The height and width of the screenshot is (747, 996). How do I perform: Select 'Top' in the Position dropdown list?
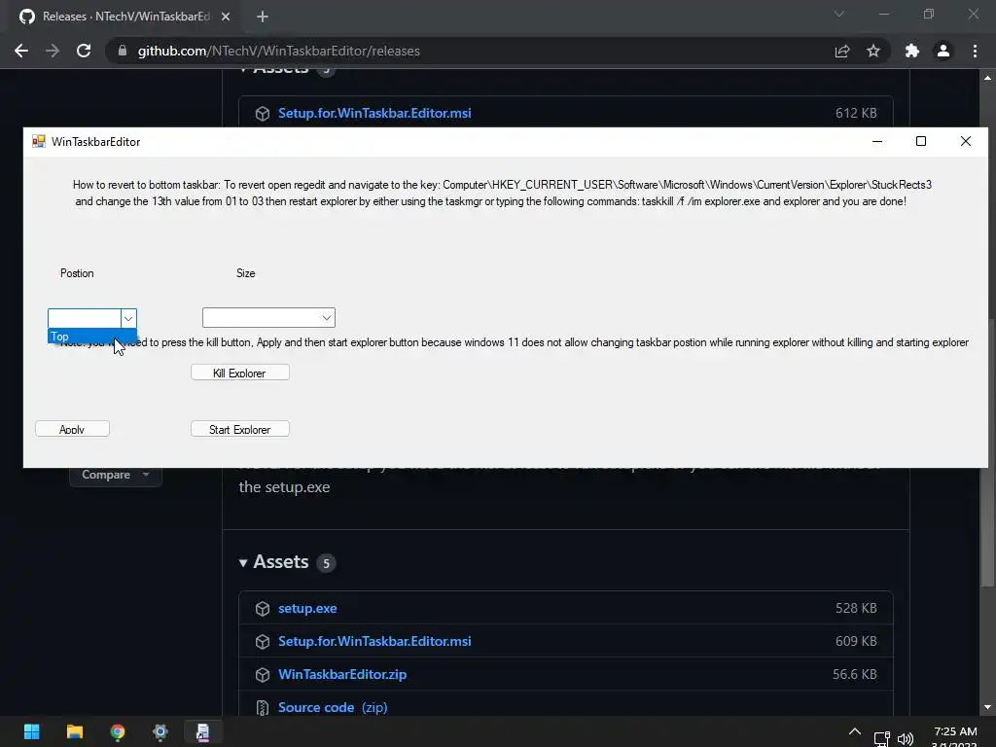(92, 337)
